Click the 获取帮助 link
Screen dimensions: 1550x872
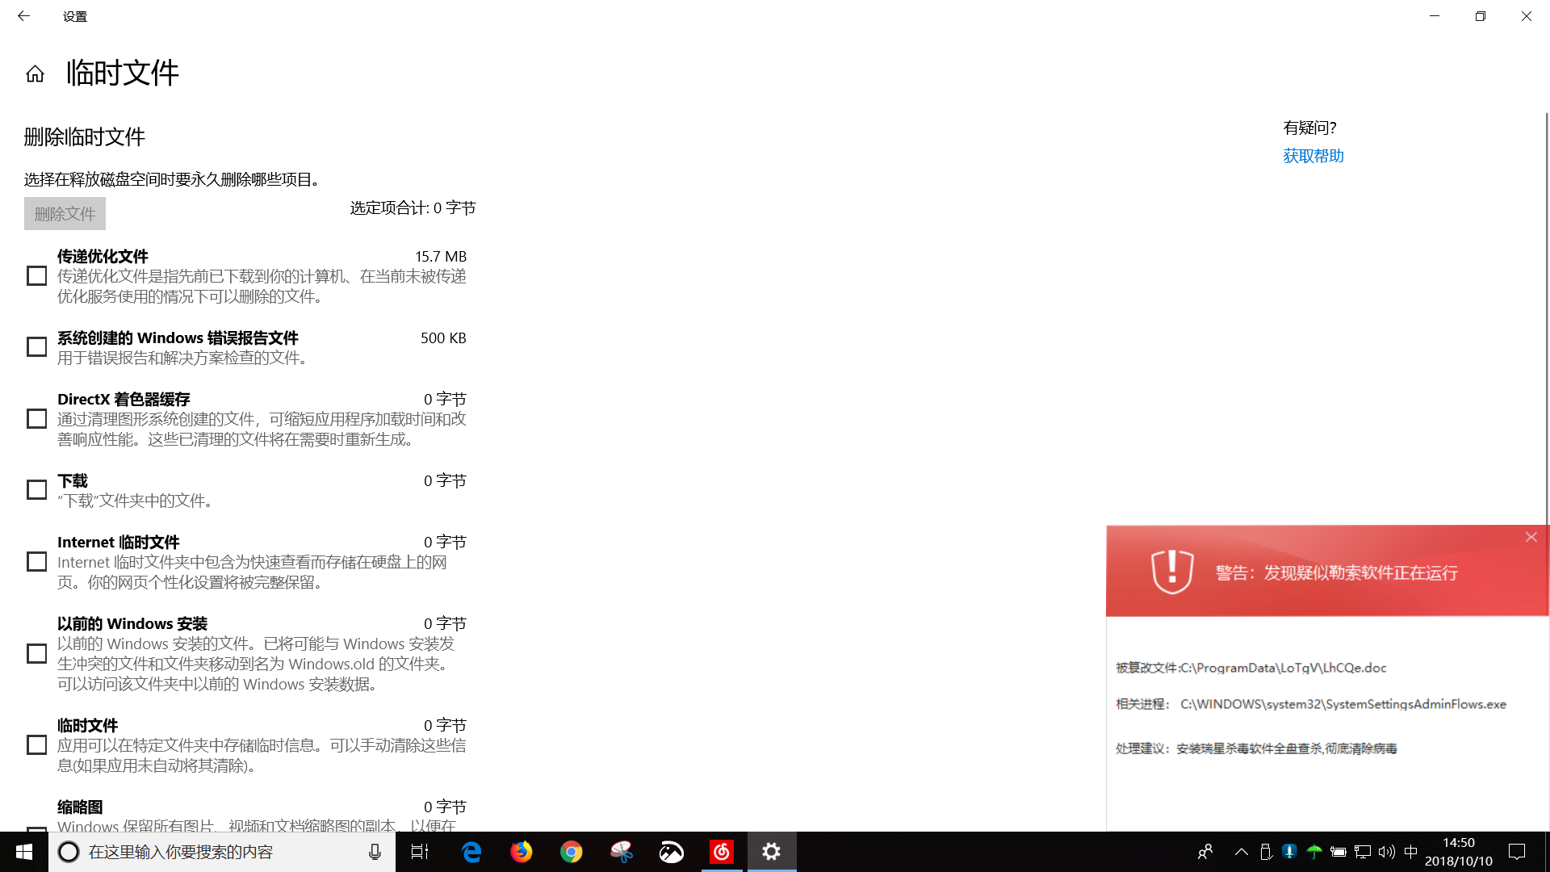(1313, 156)
